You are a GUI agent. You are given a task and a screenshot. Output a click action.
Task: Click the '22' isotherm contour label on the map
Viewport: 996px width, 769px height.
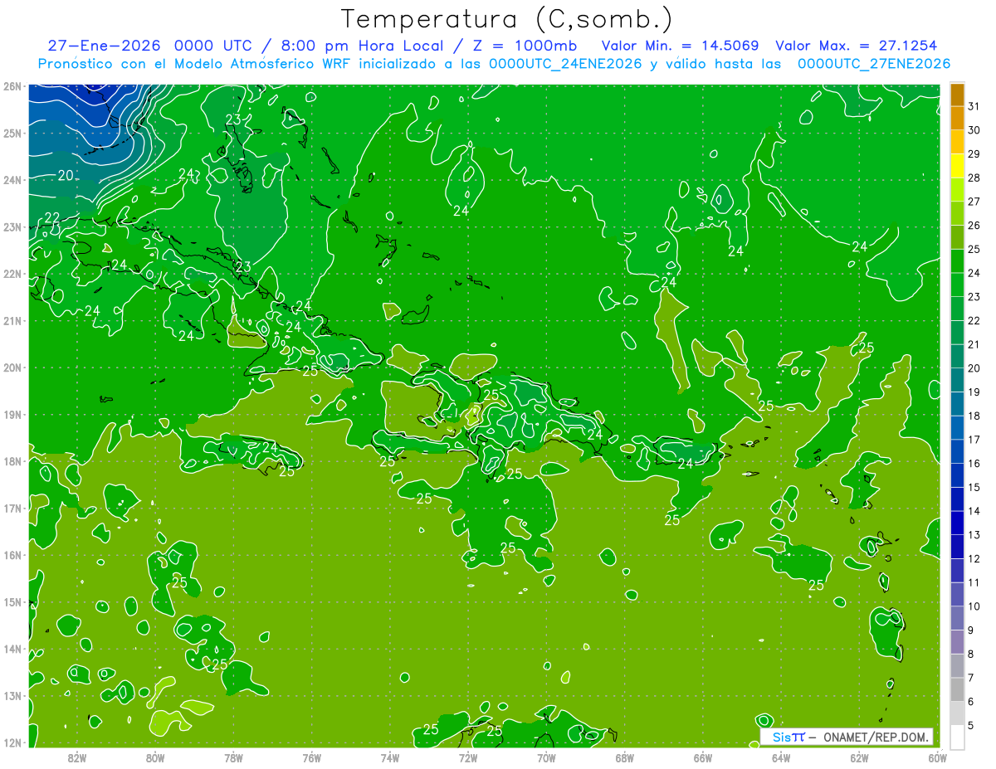(51, 218)
